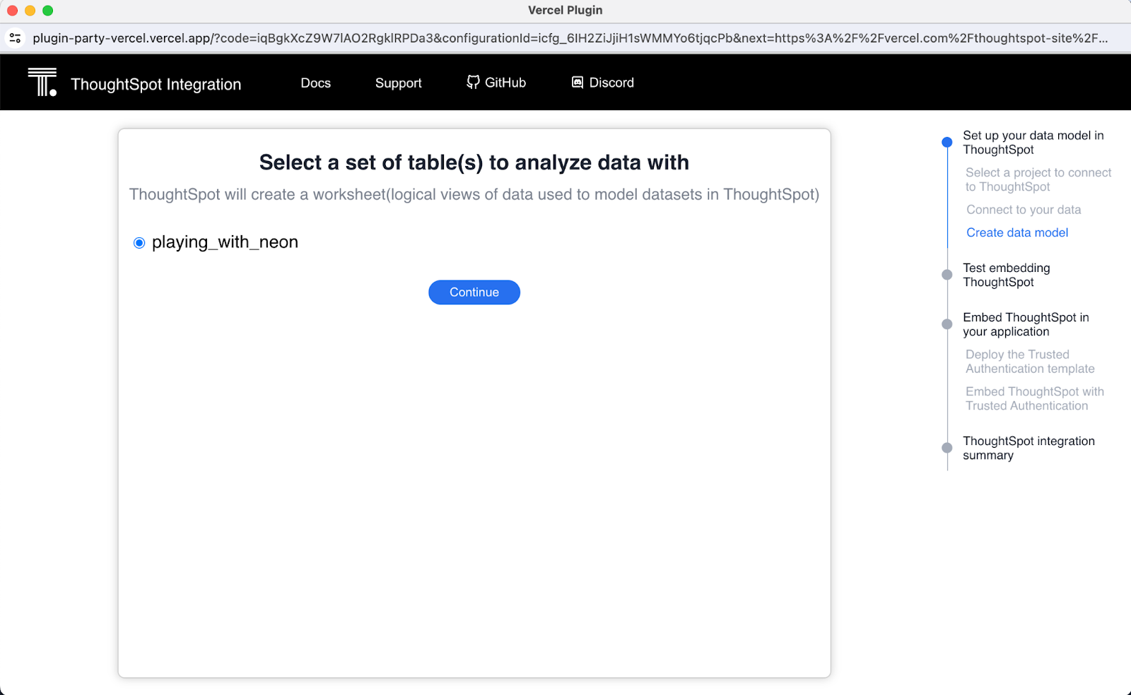Open the Docs menu item
Screen dimensions: 1131x695
(315, 83)
